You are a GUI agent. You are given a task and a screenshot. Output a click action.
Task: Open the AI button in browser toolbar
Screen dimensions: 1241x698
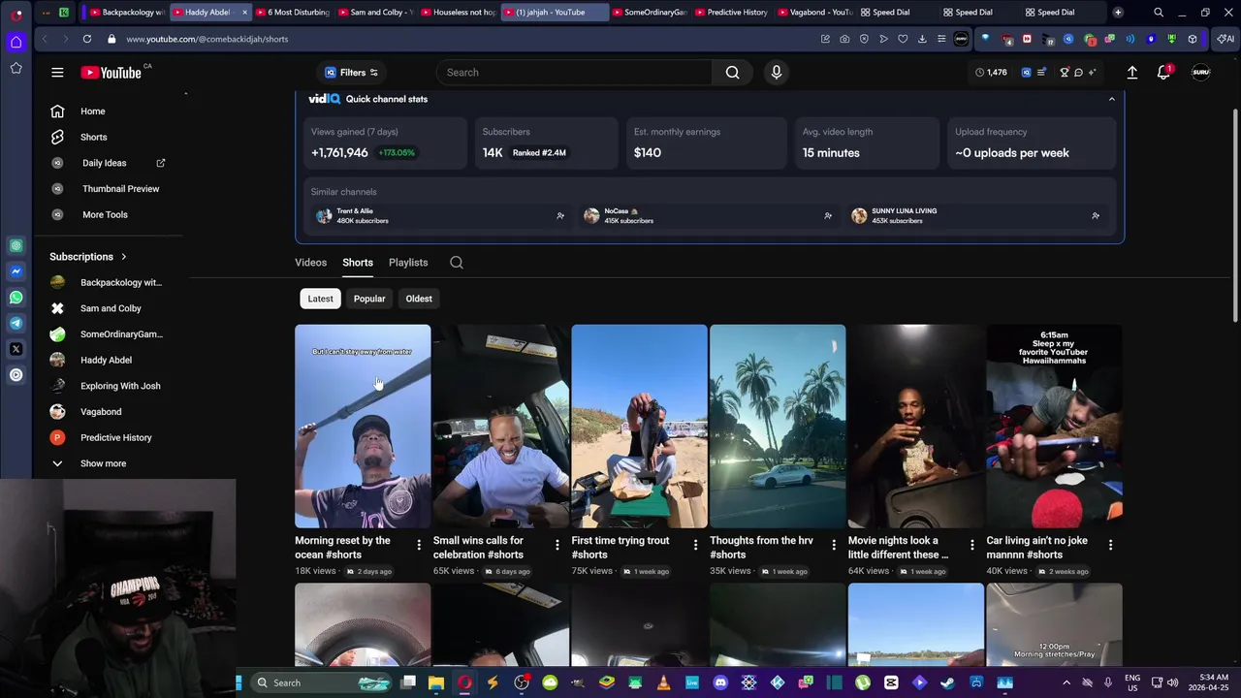1225,39
